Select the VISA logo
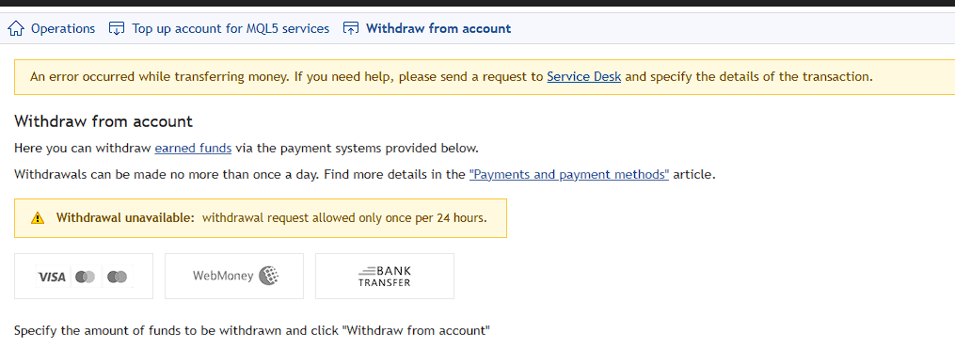Viewport: 955px width, 349px height. click(x=52, y=278)
